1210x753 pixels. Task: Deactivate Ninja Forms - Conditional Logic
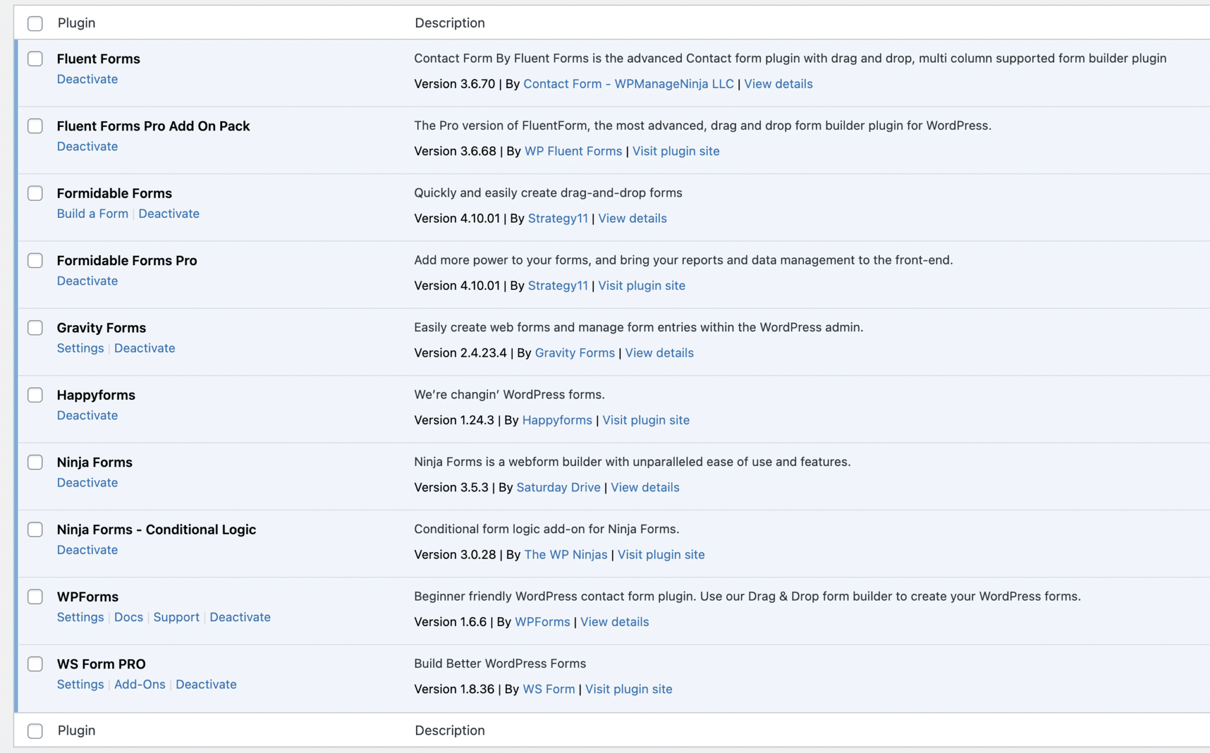(87, 550)
